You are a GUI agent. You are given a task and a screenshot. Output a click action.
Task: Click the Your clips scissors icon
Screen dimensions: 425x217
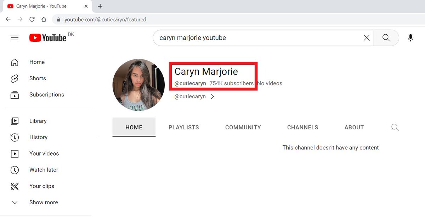coord(15,186)
